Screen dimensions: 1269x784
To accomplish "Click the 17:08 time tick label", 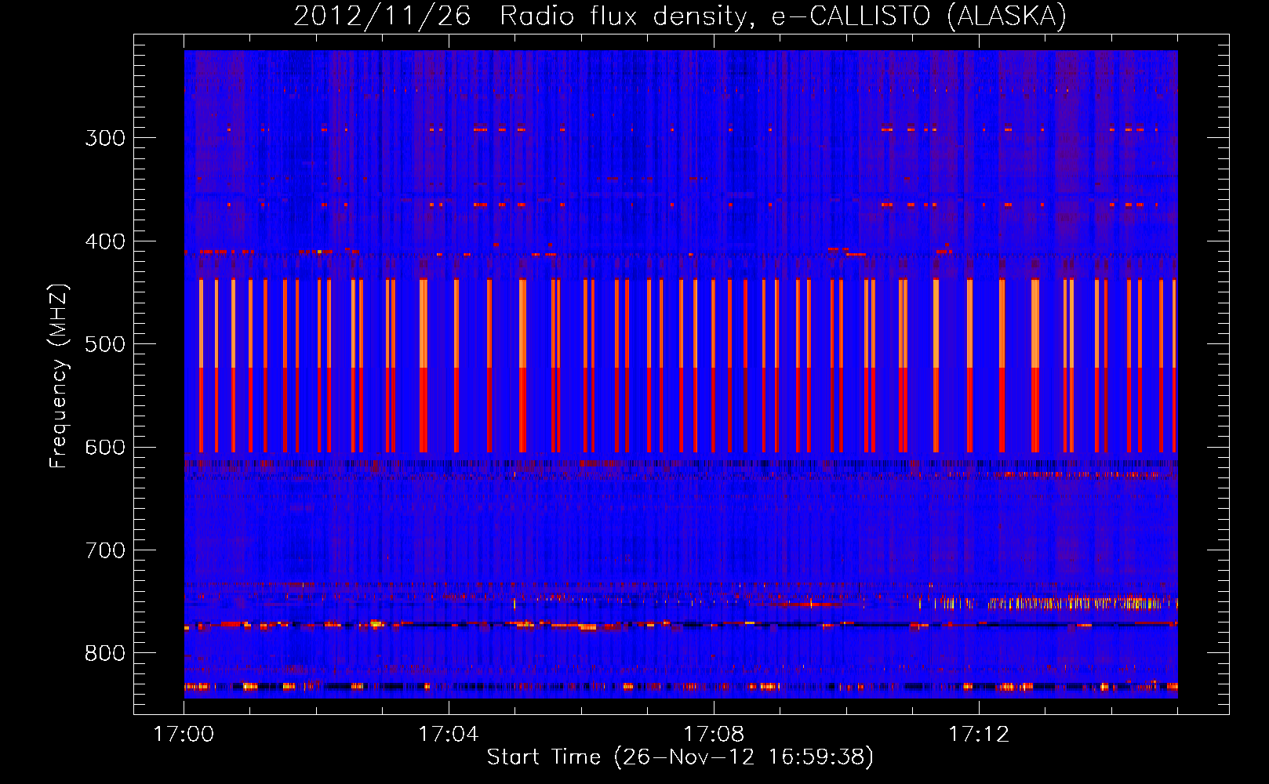I will [714, 735].
